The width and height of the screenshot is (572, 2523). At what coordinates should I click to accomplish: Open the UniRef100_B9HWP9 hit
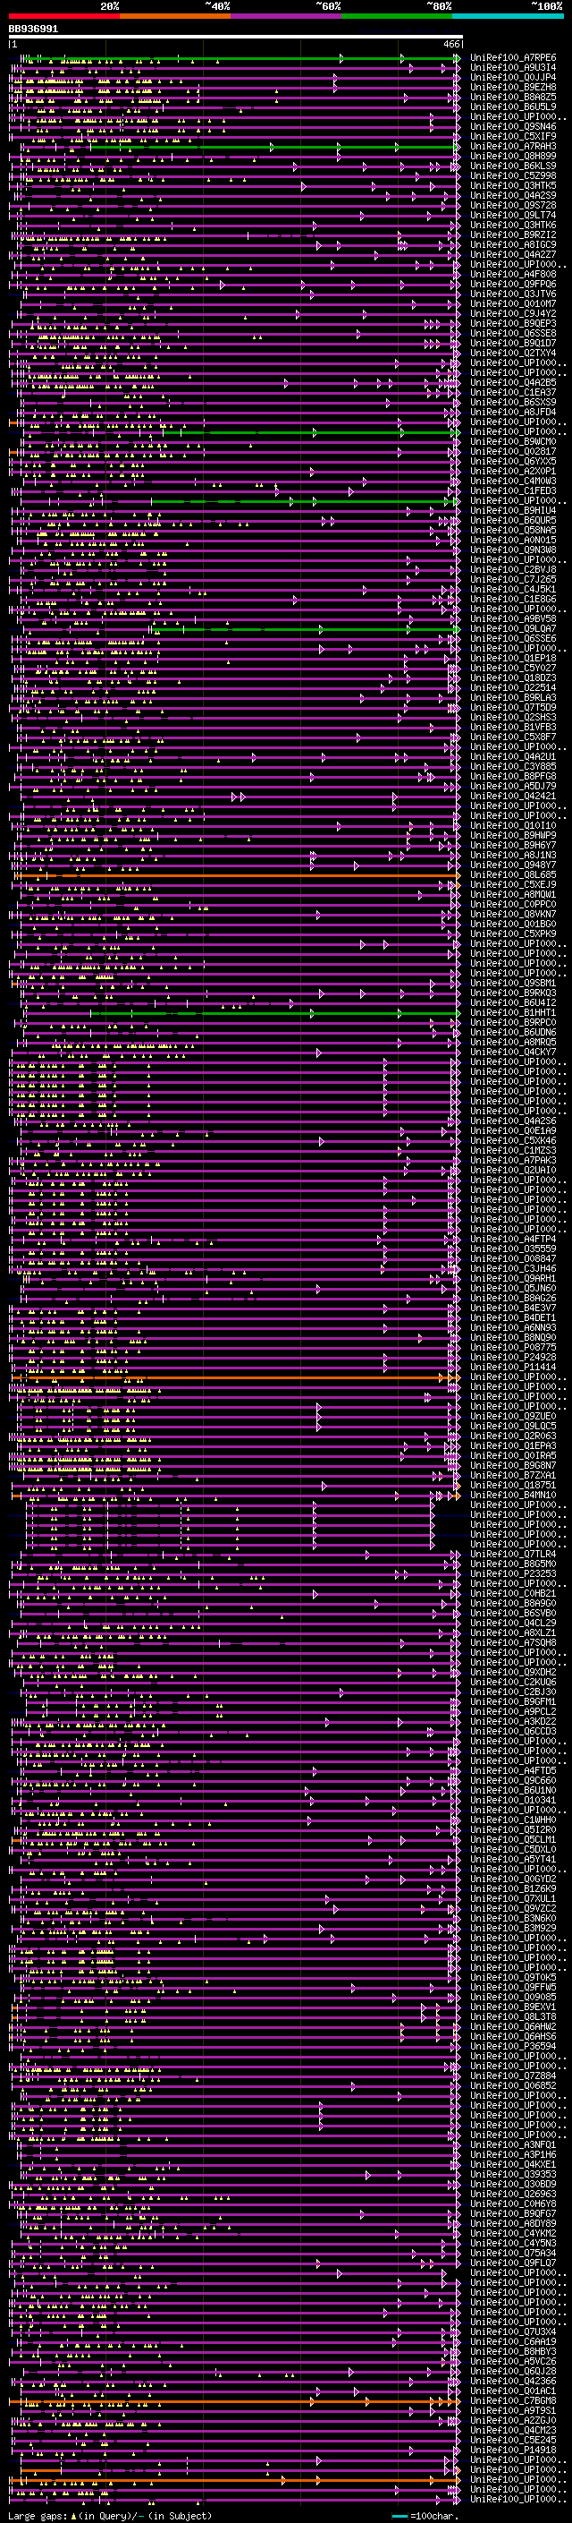512,835
